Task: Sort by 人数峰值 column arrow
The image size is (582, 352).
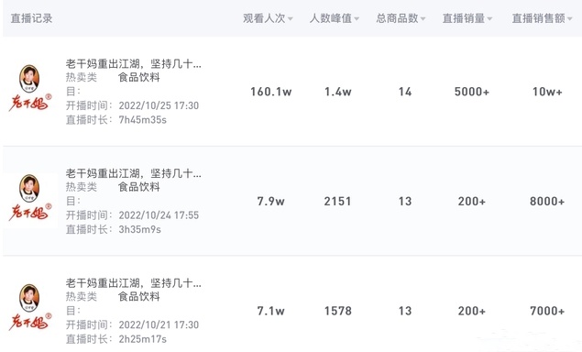Action: click(357, 18)
